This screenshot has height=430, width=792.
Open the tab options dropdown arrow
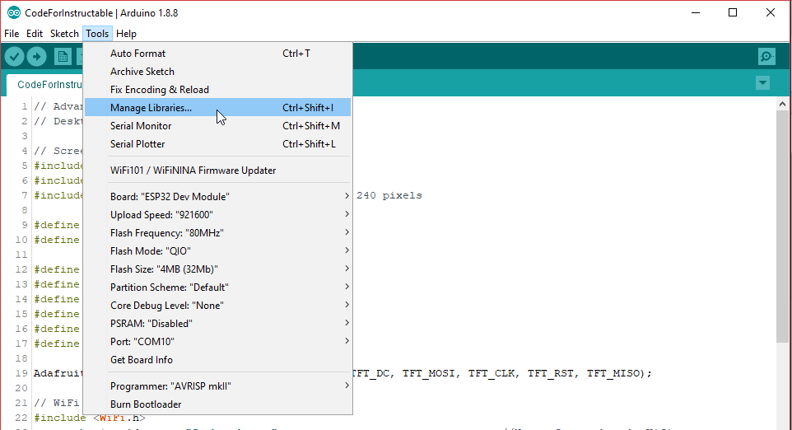(762, 82)
